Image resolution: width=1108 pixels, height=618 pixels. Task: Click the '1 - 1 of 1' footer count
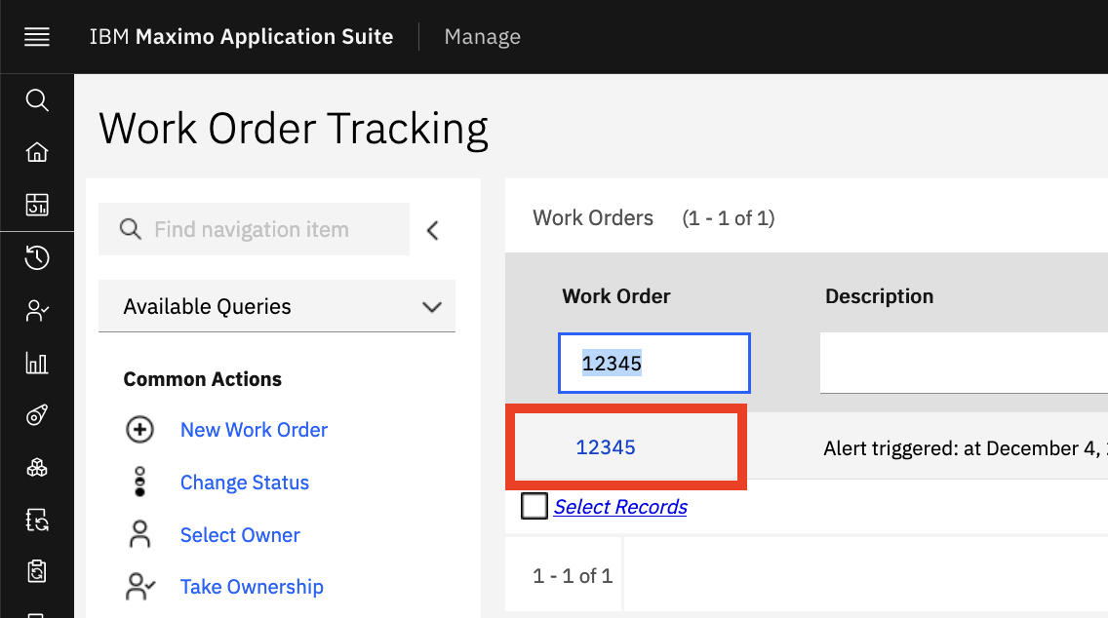coord(573,576)
